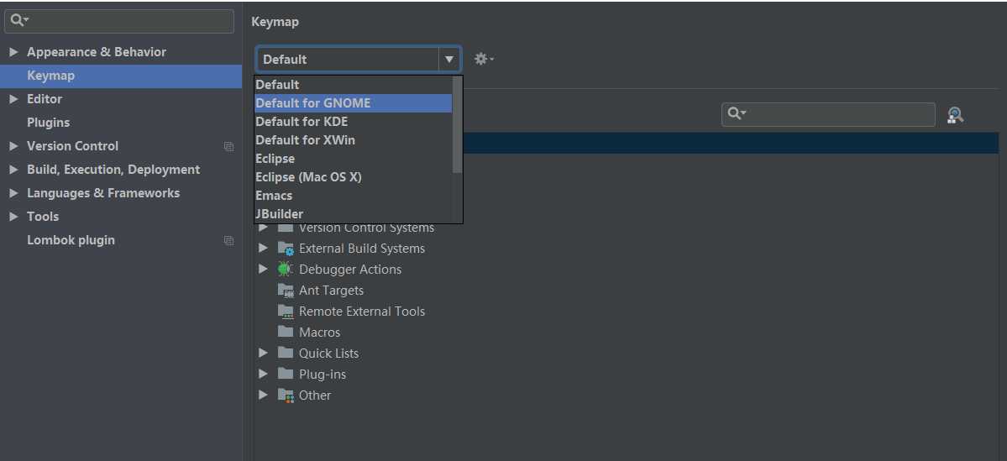Viewport: 1007px width, 461px height.
Task: Choose Emacs keymap from list
Action: tap(354, 196)
